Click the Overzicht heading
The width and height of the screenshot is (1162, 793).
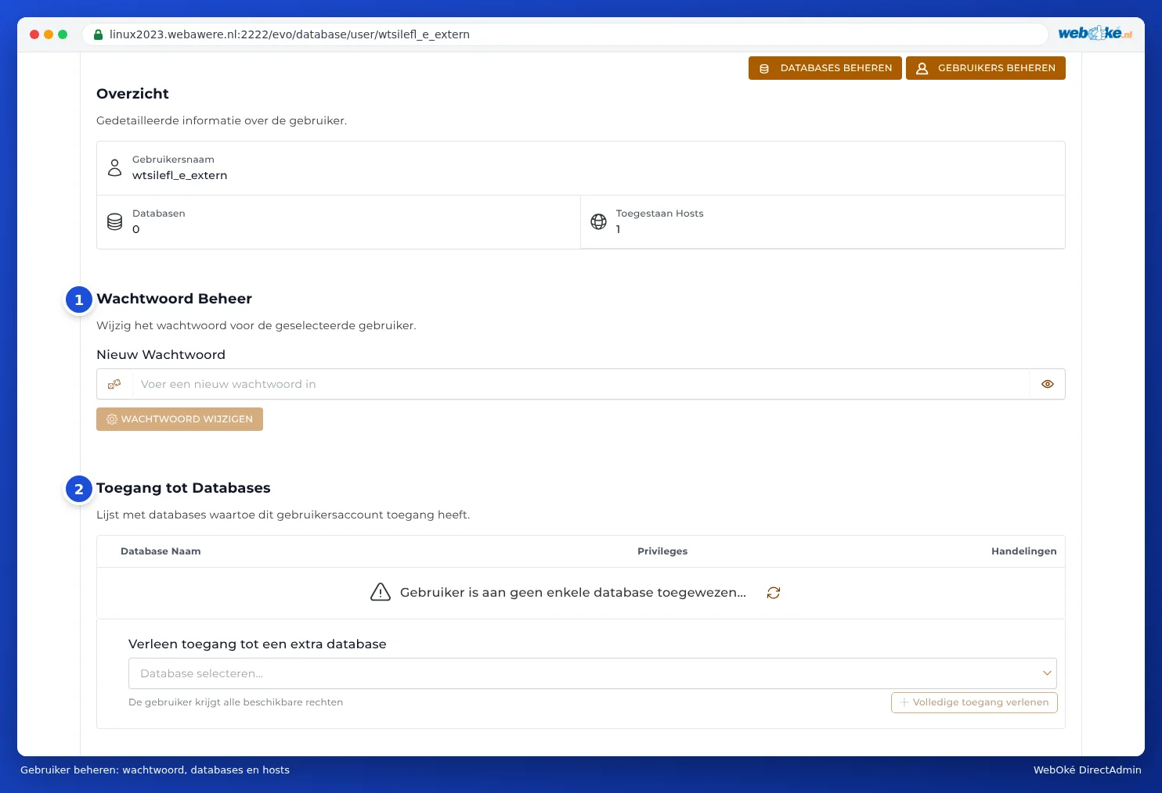click(132, 94)
